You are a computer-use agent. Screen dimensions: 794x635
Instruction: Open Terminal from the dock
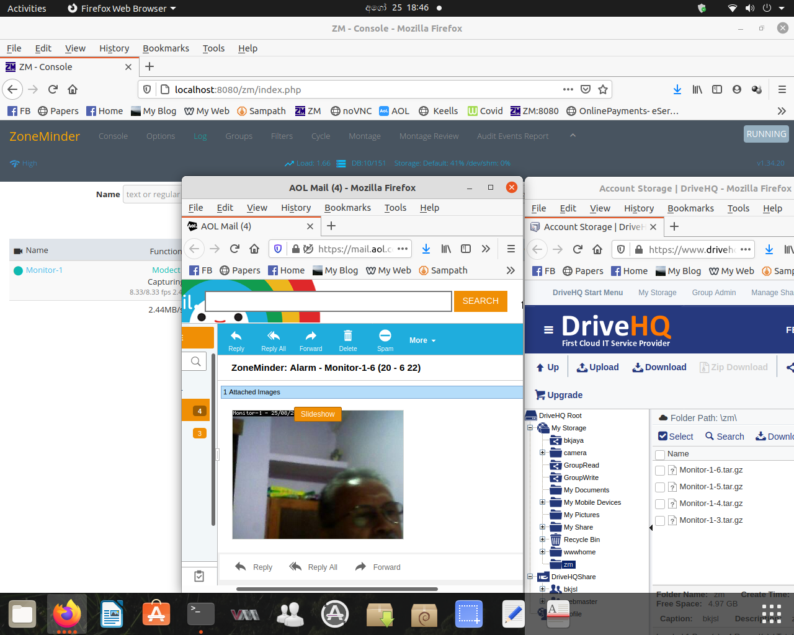(x=201, y=614)
